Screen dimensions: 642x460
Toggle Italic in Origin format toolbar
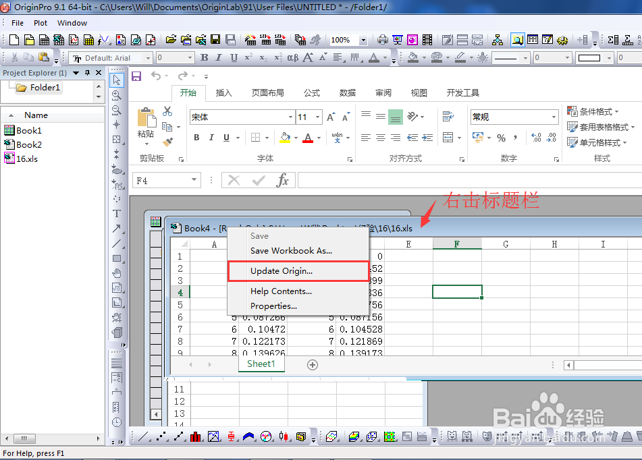219,58
